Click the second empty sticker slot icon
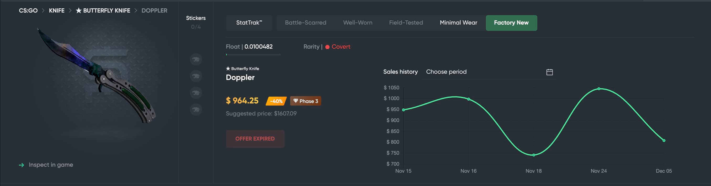The image size is (711, 186). [x=196, y=76]
